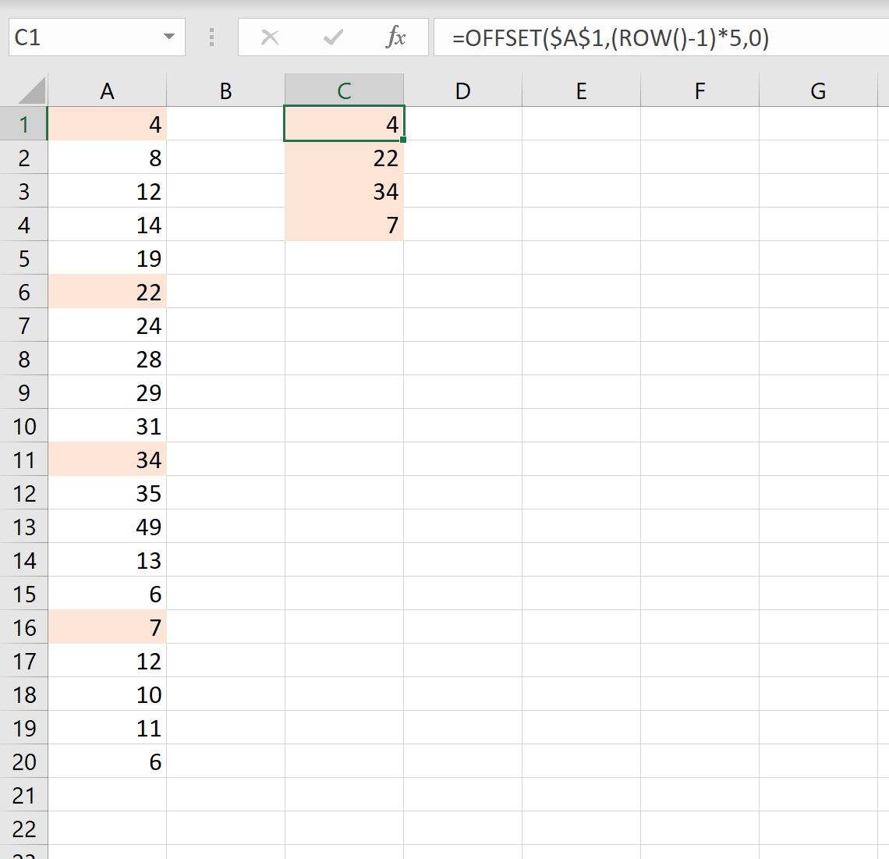
Task: Select column E header
Action: click(581, 91)
